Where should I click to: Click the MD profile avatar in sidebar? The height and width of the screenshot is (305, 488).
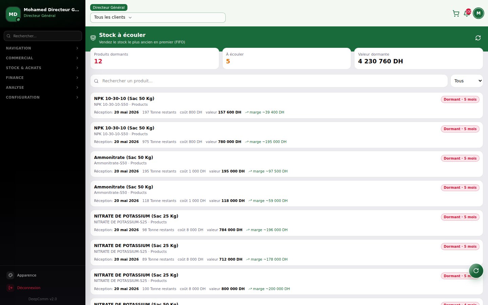pos(13,14)
